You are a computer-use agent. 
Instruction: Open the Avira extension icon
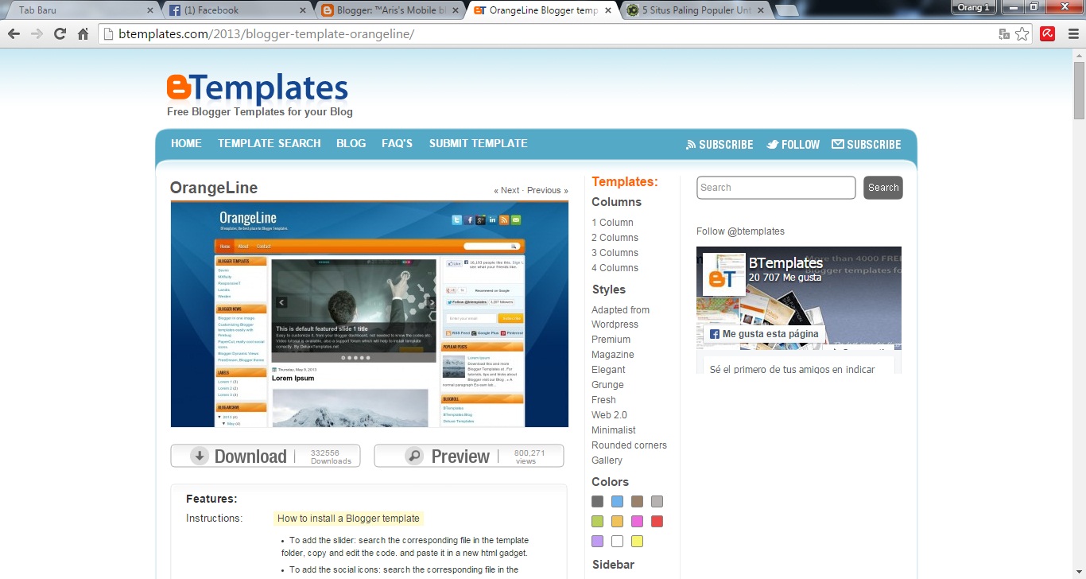1048,34
